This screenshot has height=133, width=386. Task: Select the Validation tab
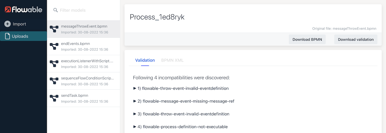pos(145,60)
